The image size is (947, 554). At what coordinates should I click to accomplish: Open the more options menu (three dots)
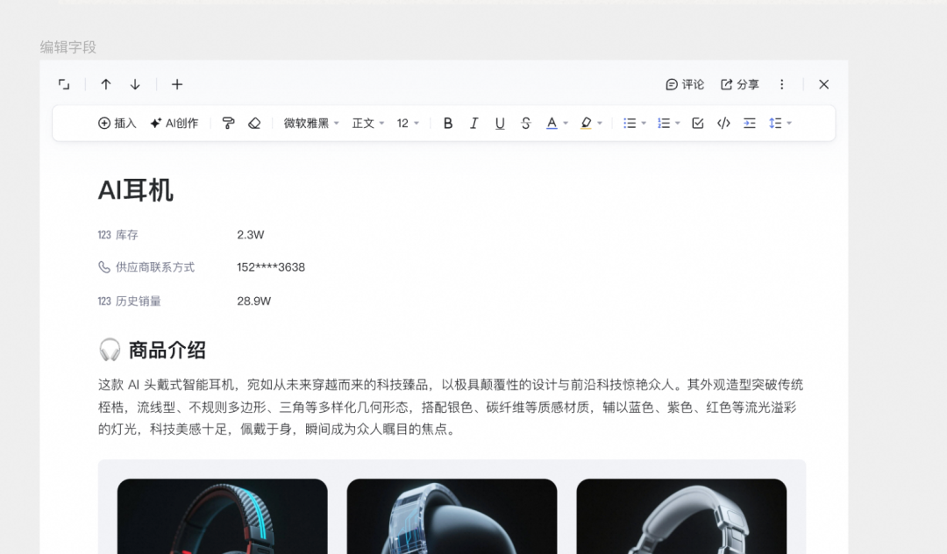tap(782, 84)
